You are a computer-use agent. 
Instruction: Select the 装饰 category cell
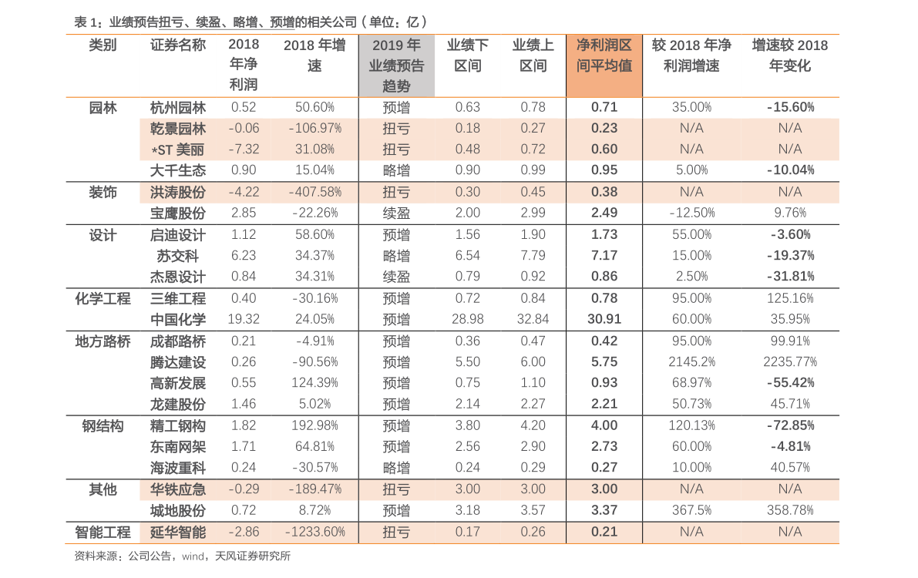click(103, 193)
